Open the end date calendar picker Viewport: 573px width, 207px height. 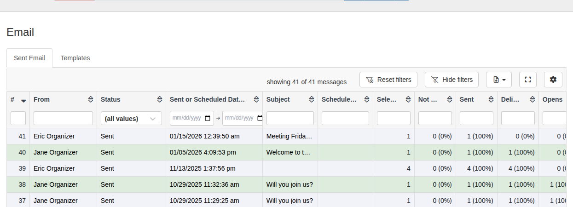260,118
